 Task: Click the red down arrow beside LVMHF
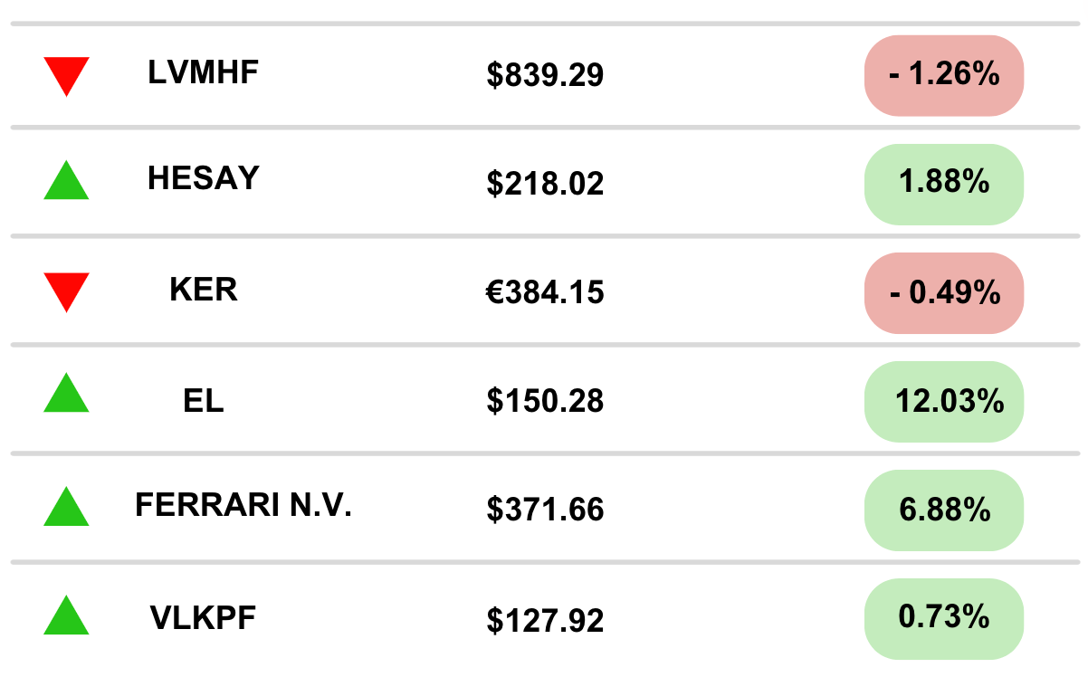coord(66,76)
